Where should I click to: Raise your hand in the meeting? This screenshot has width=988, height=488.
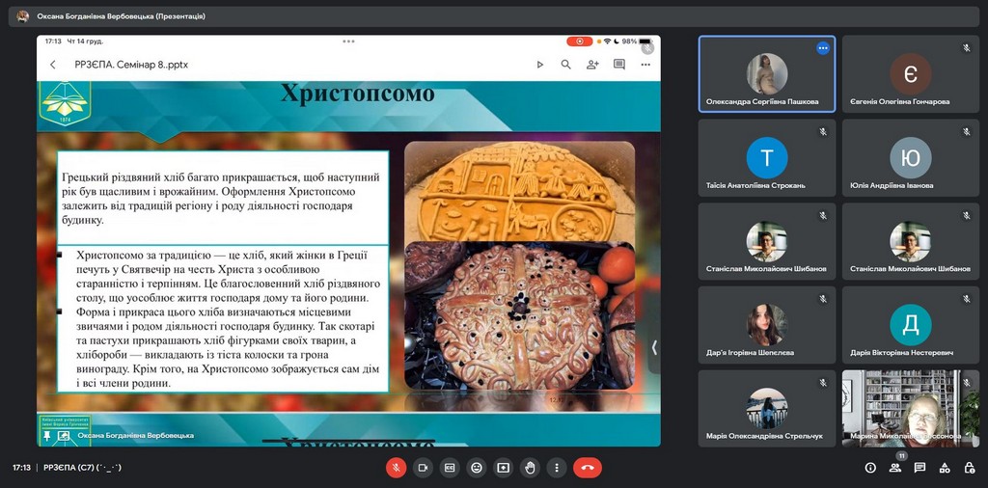(x=530, y=468)
